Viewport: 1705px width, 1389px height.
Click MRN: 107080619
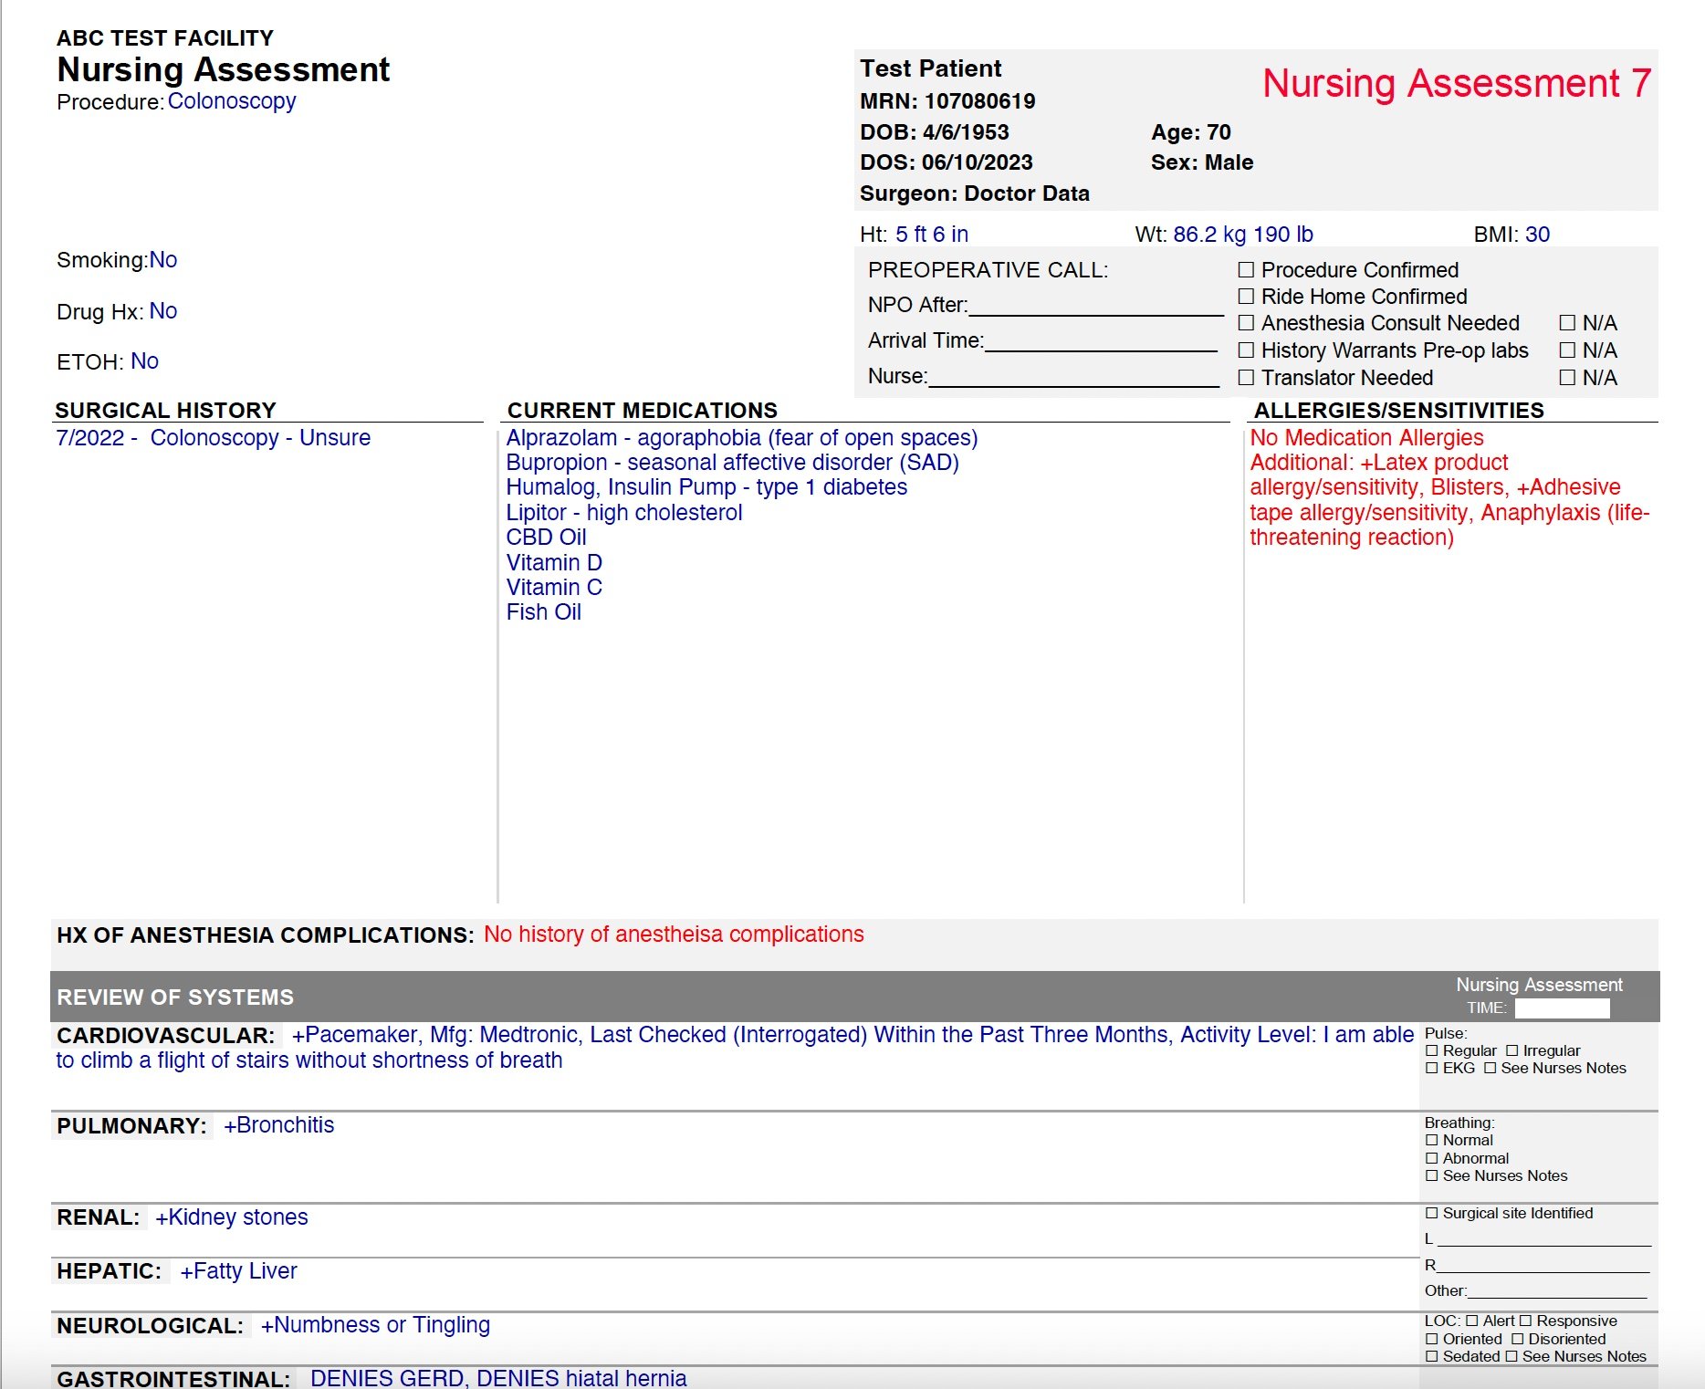[x=947, y=101]
